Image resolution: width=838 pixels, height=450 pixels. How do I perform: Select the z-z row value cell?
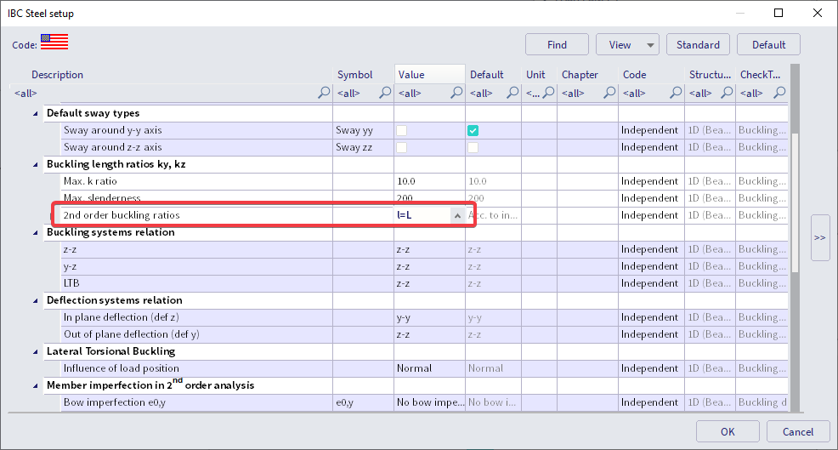tap(430, 249)
